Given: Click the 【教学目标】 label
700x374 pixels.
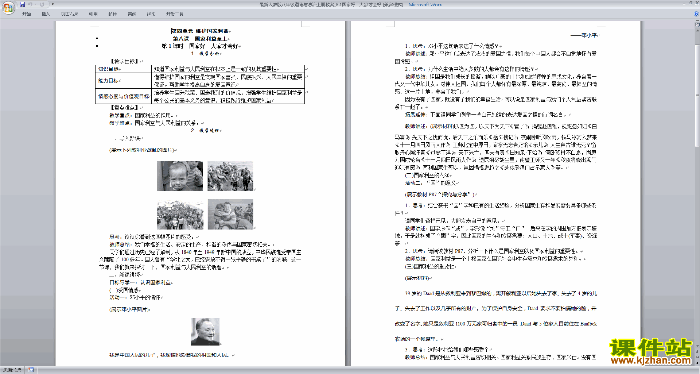Looking at the screenshot, I should (x=124, y=61).
